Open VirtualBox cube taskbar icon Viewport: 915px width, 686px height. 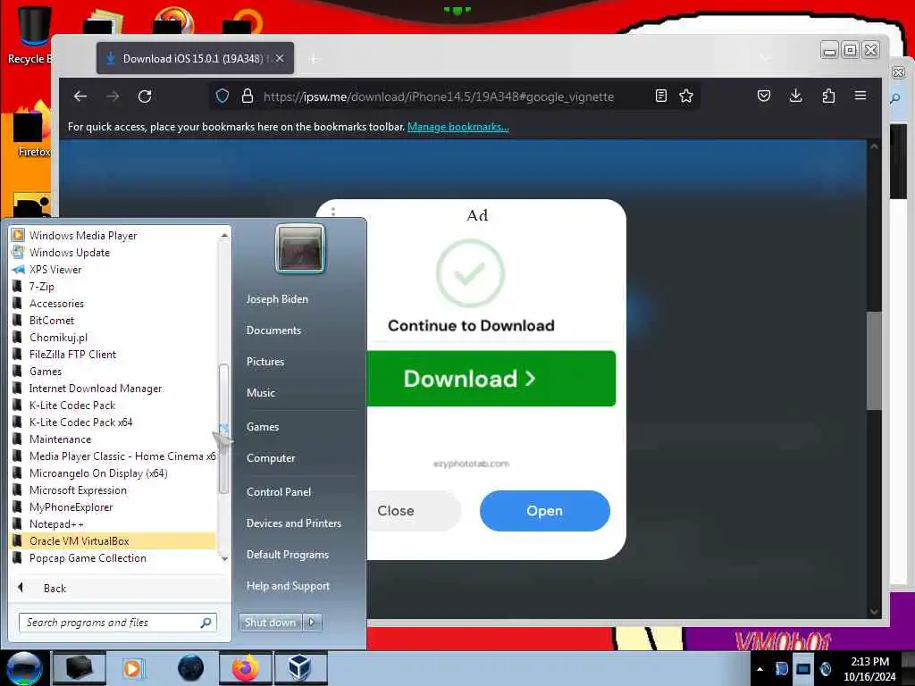pyautogui.click(x=300, y=668)
